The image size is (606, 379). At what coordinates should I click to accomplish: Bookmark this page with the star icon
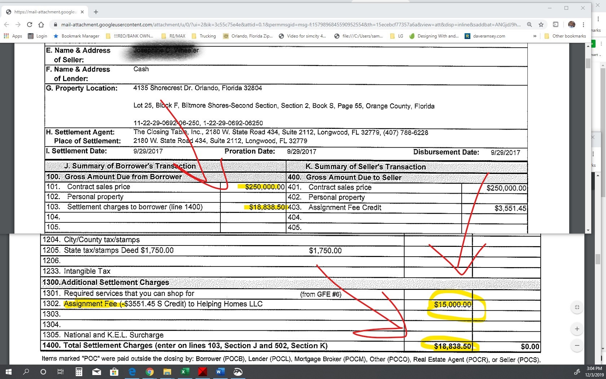[x=541, y=25]
